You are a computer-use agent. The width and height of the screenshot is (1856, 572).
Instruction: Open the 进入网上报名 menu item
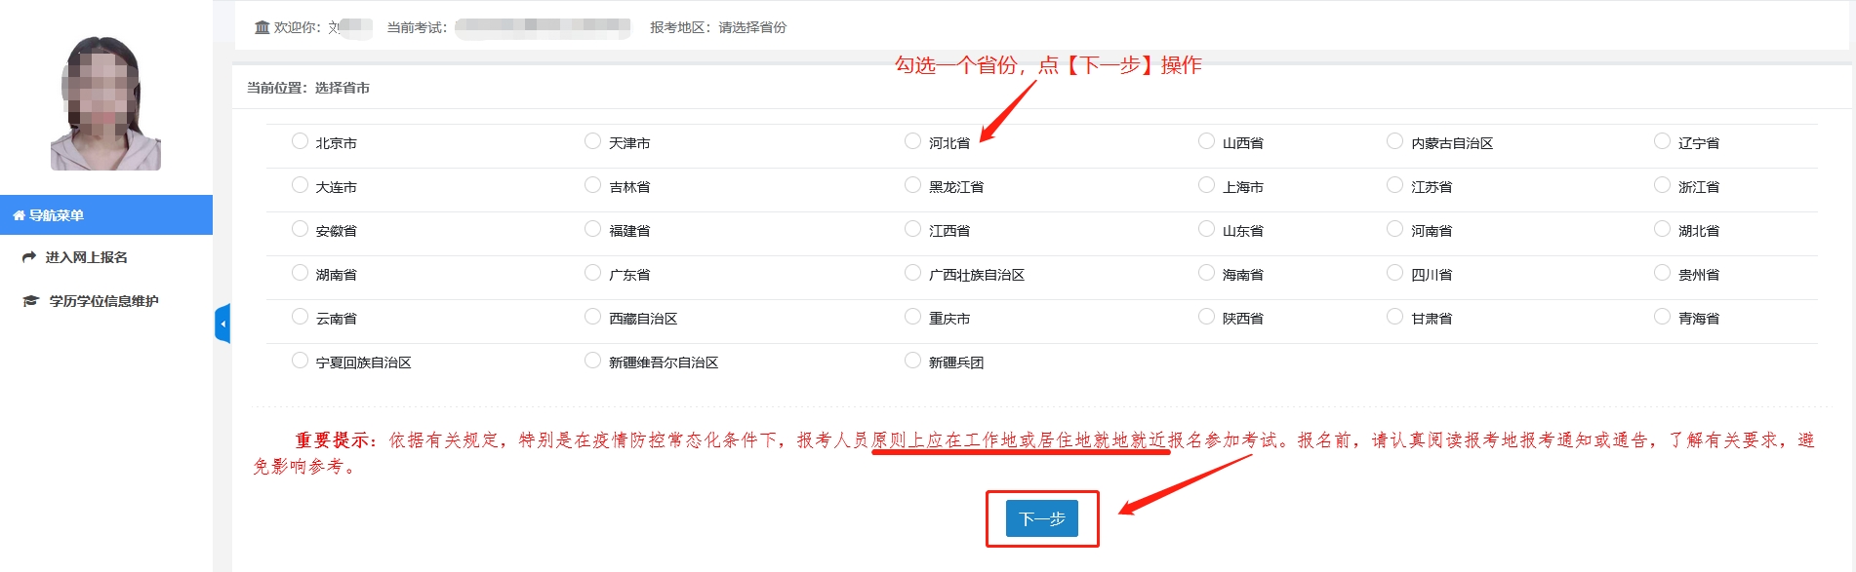[x=86, y=257]
